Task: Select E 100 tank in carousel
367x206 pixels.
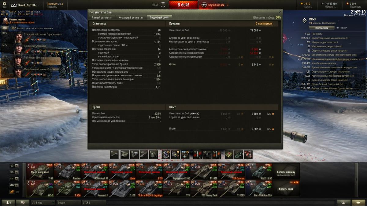Action: [x=122, y=189]
